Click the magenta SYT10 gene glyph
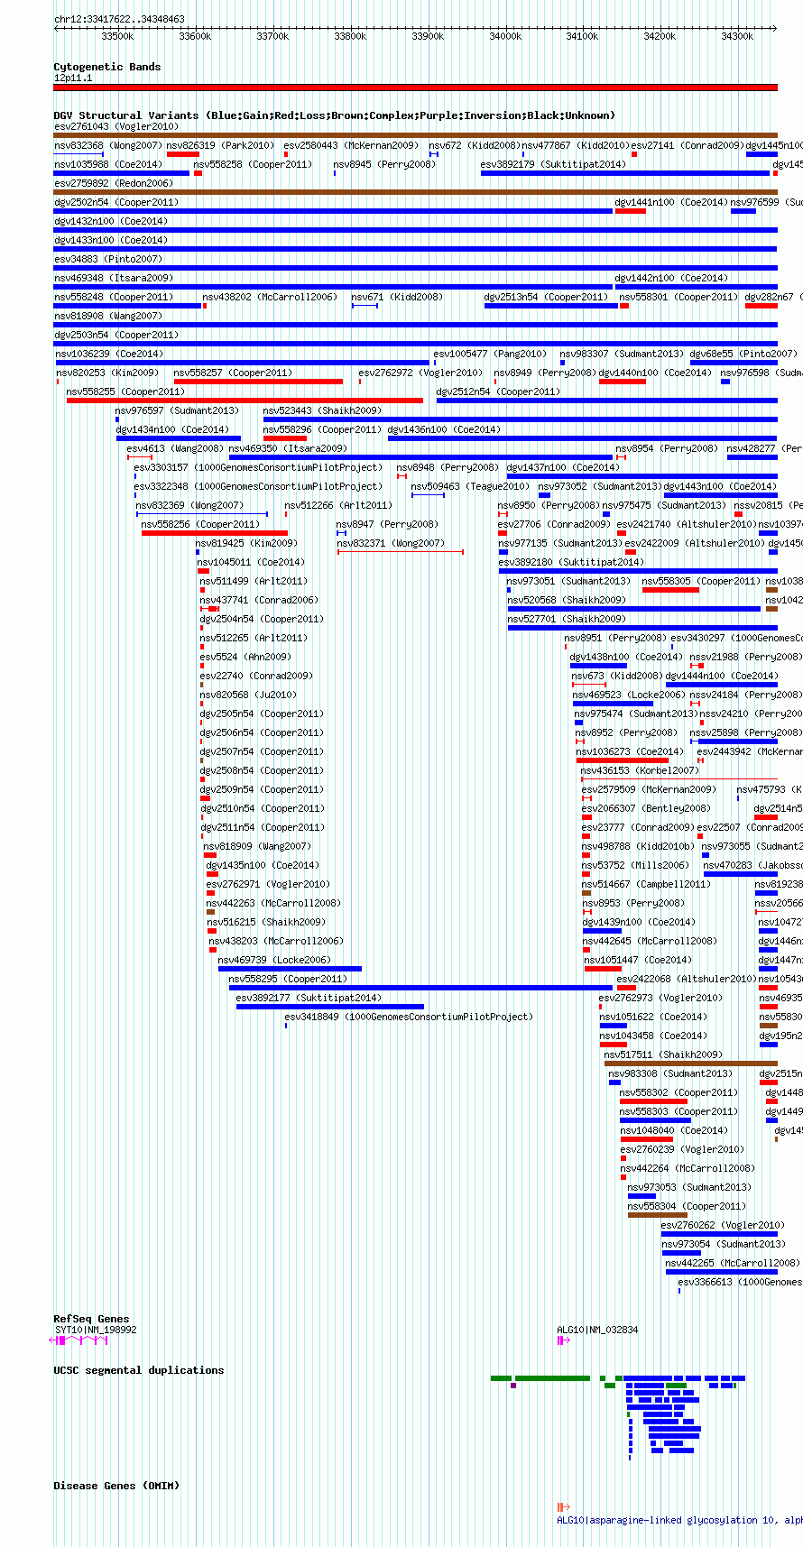Viewport: 803px width, 1547px height. point(78,1340)
